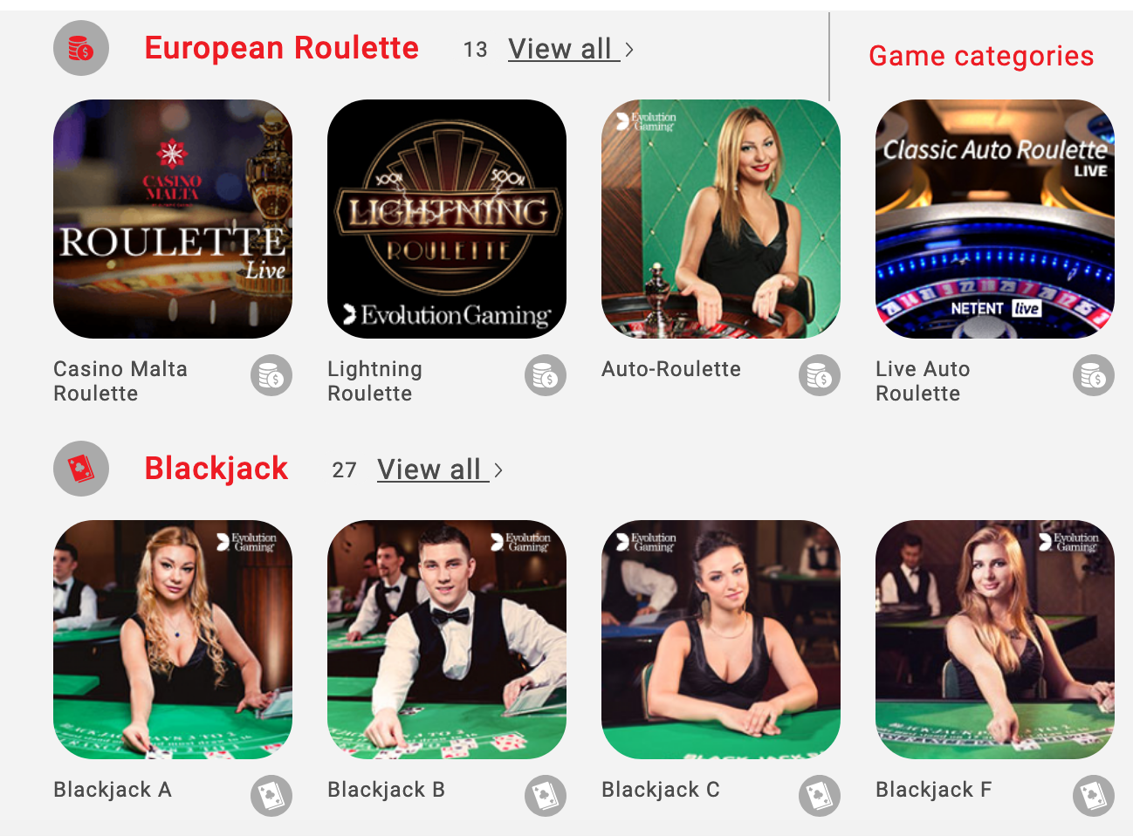Screen dimensions: 1133x836
Task: Click card icon beside Blackjack B
Action: point(546,796)
